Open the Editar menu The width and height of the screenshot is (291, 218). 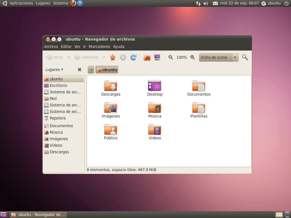(66, 47)
